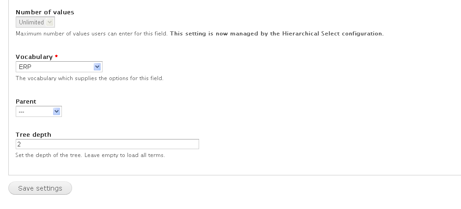Viewport: 461px width, 209px height.
Task: Click the Save settings button
Action: (x=40, y=188)
